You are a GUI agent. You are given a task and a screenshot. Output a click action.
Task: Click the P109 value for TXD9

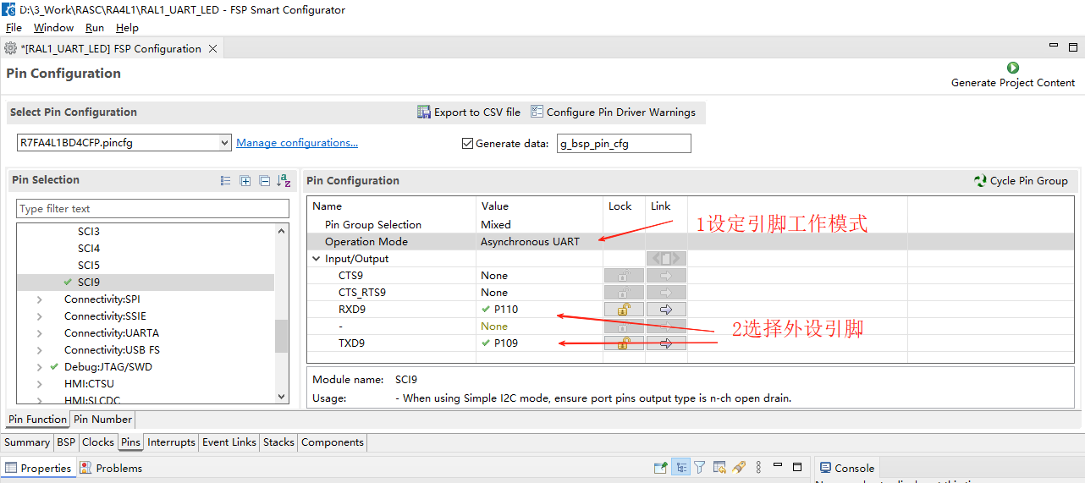point(505,343)
